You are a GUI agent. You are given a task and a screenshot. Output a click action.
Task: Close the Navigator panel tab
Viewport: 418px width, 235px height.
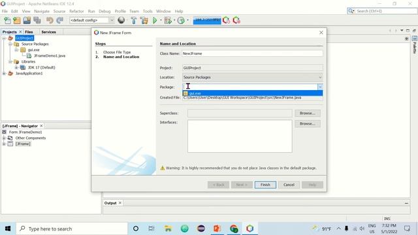[41, 126]
